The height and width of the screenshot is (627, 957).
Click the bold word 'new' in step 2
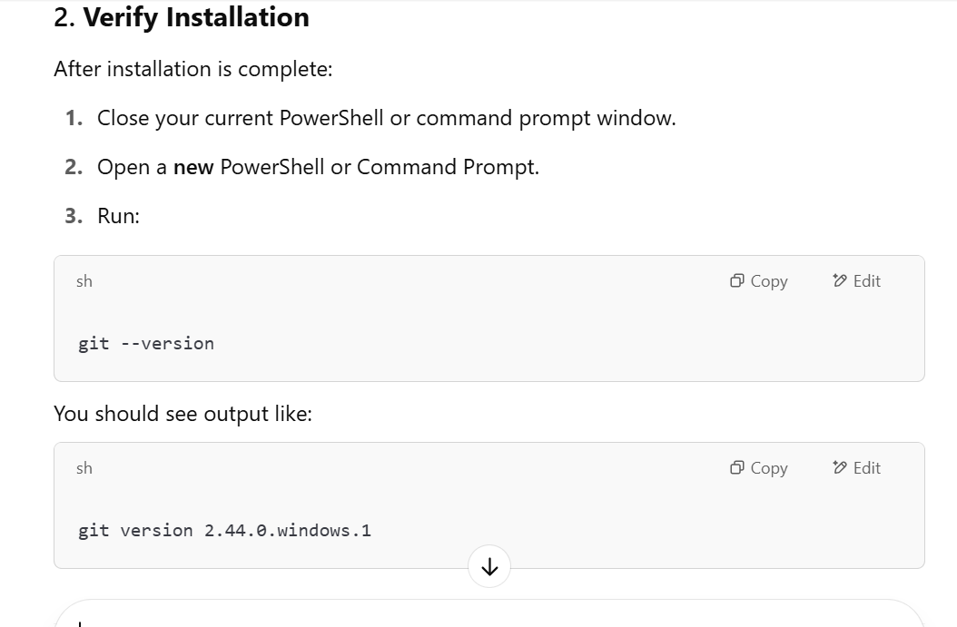[x=193, y=167]
